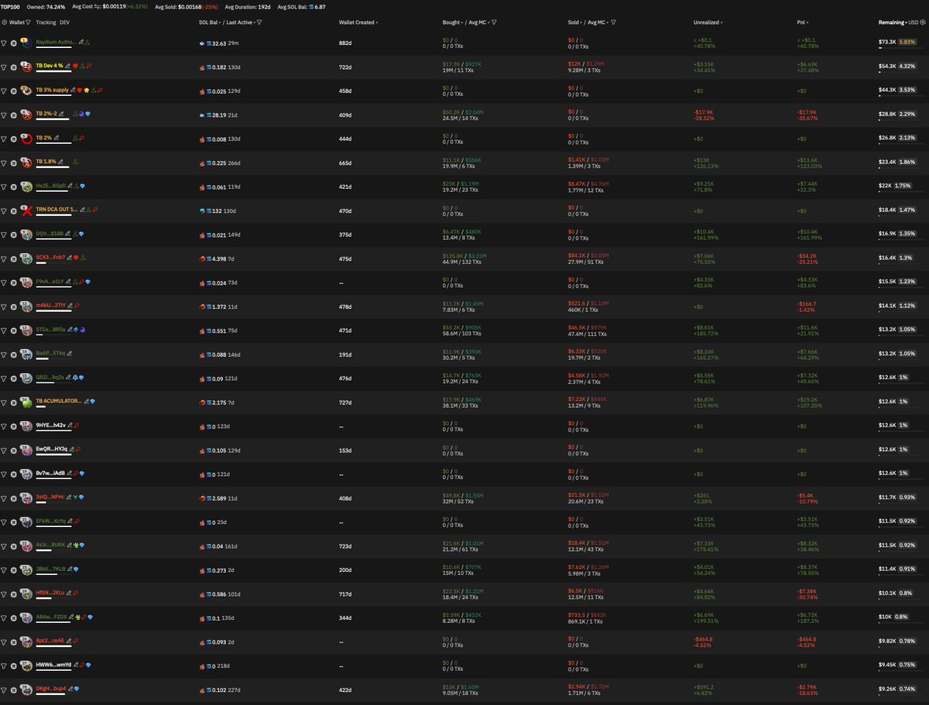Click the settings gear icon beside Wallet header
This screenshot has height=705, width=929.
click(5, 22)
